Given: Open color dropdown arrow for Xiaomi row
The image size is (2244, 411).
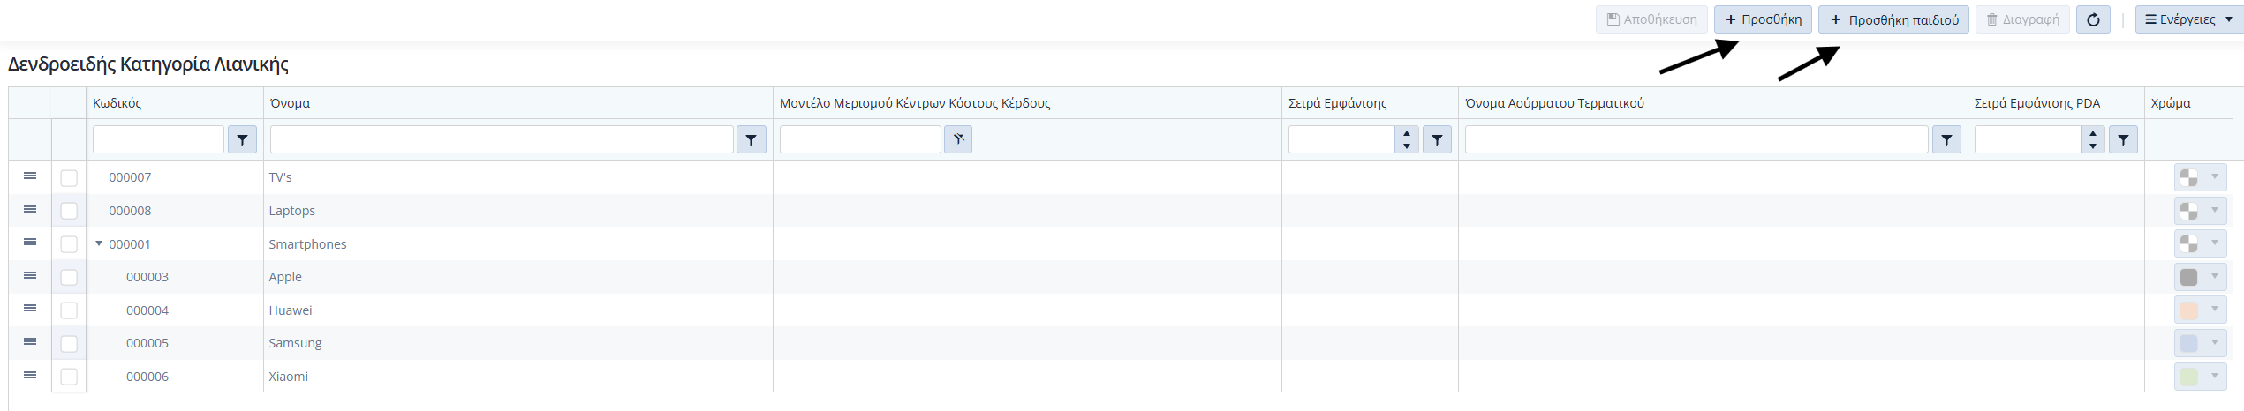Looking at the screenshot, I should [x=2215, y=377].
